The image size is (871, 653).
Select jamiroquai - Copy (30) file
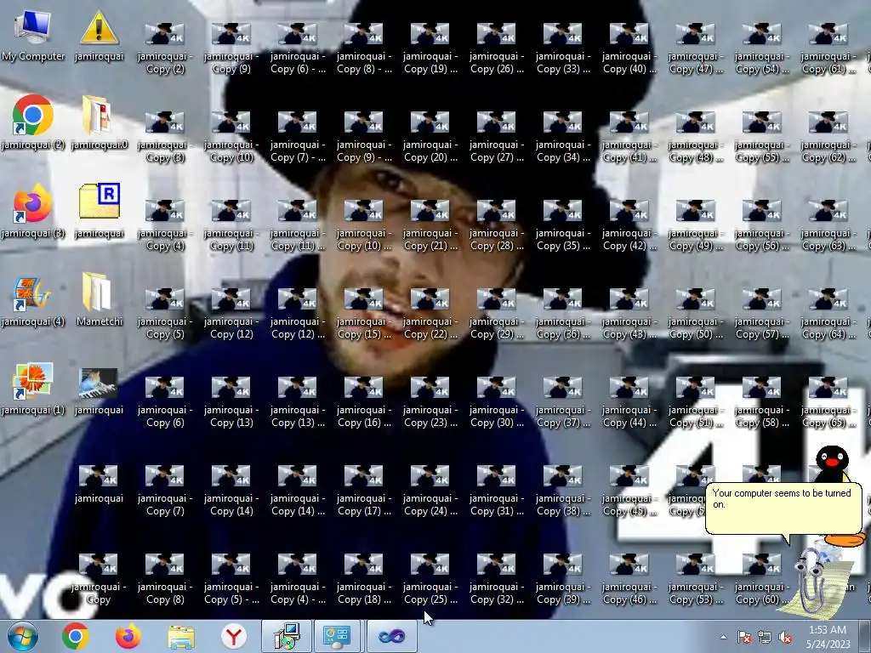point(496,401)
